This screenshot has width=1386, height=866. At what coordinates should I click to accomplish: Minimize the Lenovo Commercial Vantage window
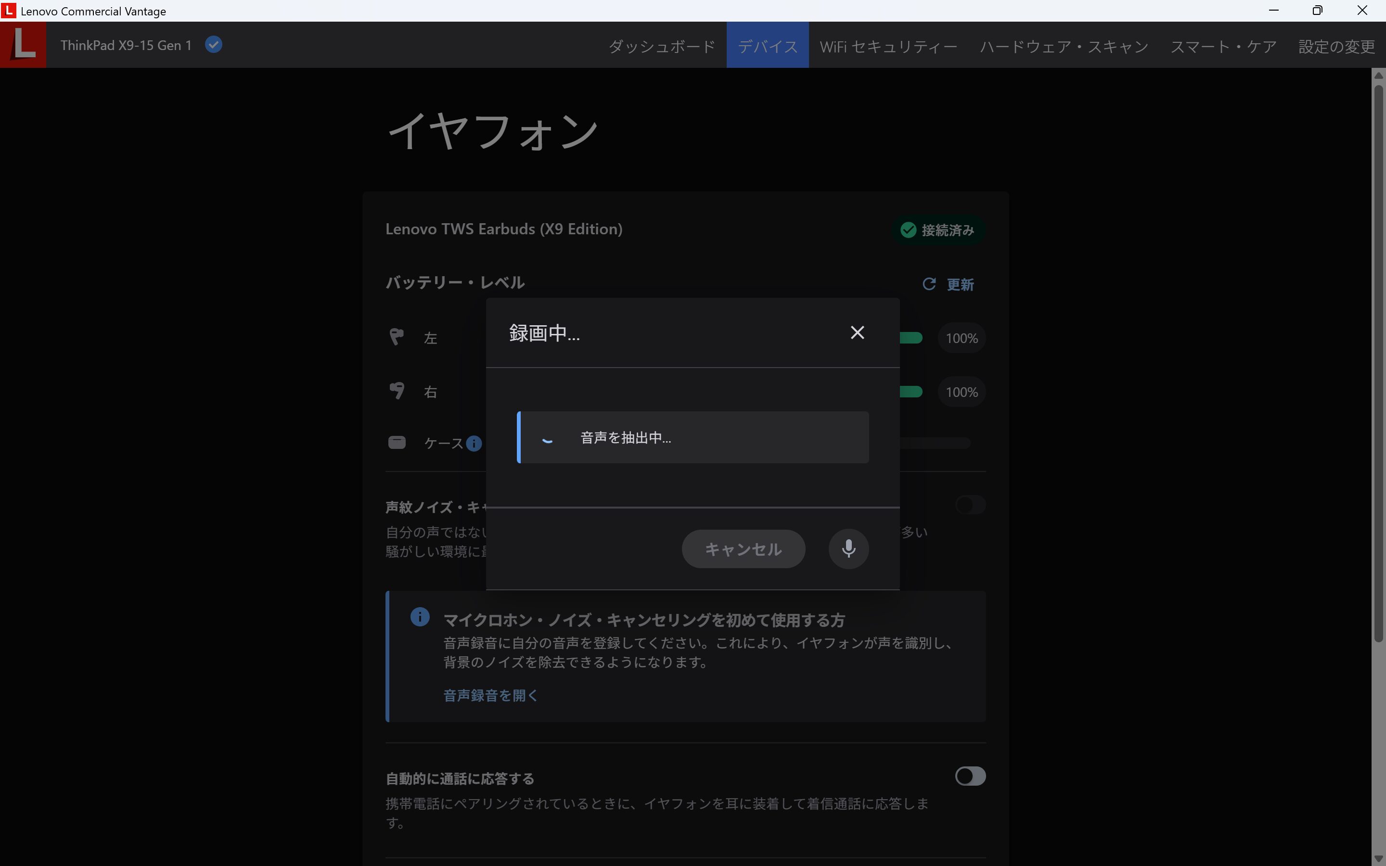pyautogui.click(x=1274, y=10)
